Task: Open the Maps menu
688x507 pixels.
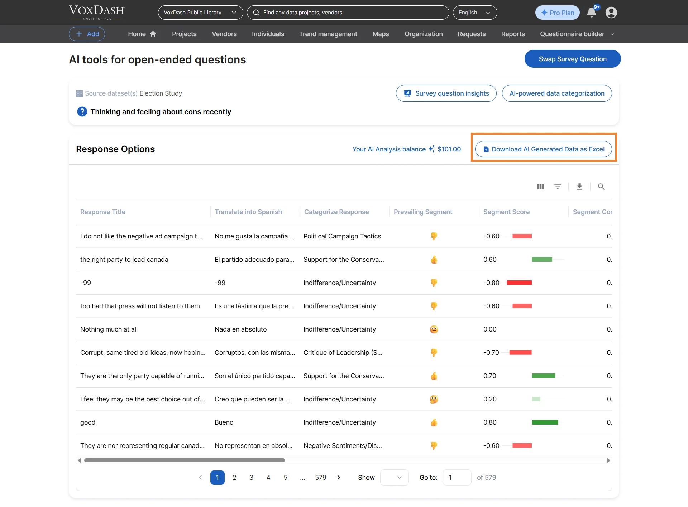Action: (381, 34)
